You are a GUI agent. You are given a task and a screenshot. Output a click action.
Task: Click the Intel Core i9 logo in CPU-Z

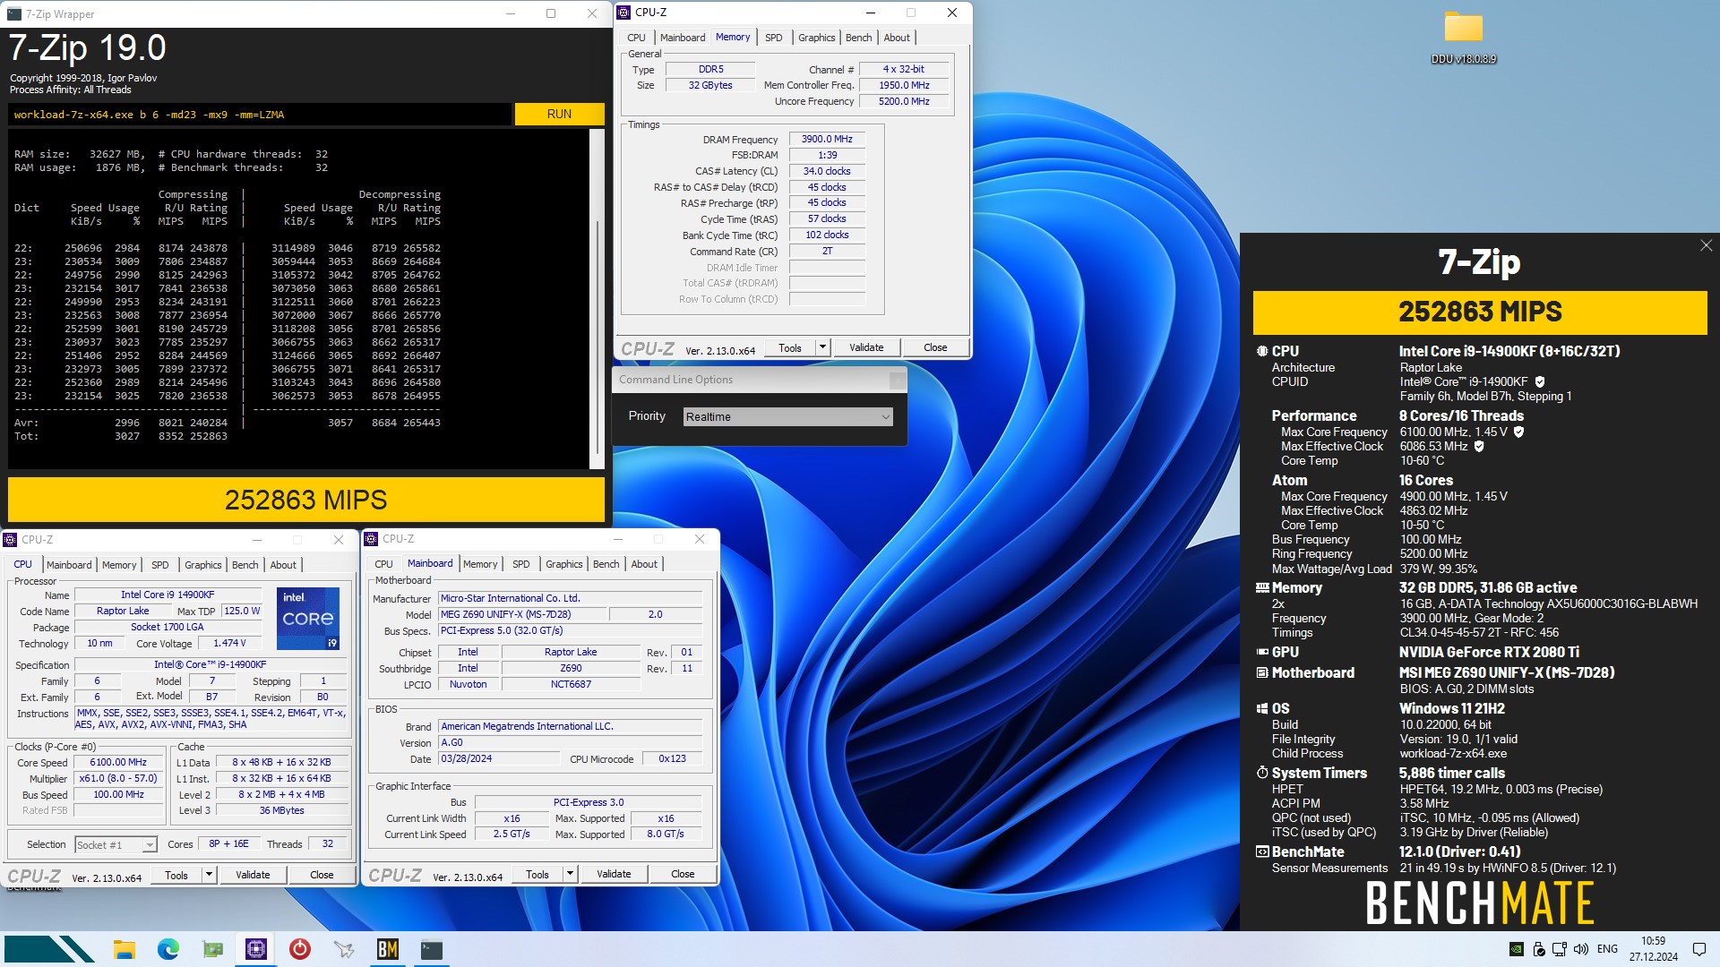pyautogui.click(x=307, y=618)
